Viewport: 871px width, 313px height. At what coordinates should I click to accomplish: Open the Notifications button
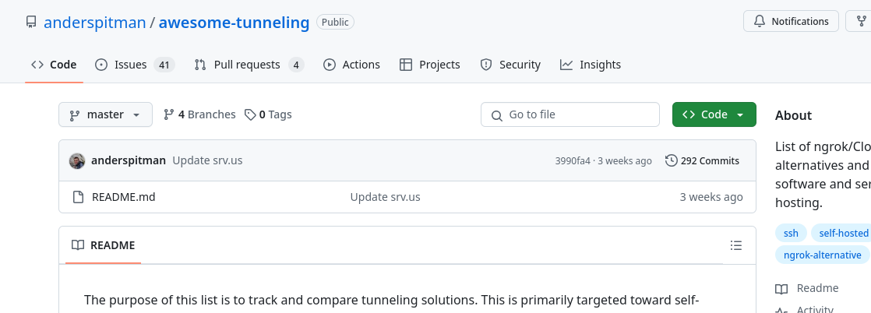(791, 21)
